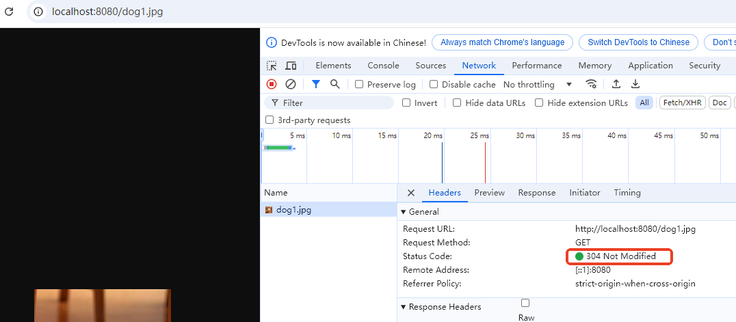
Task: Enable the Preserve log checkbox
Action: pyautogui.click(x=359, y=85)
